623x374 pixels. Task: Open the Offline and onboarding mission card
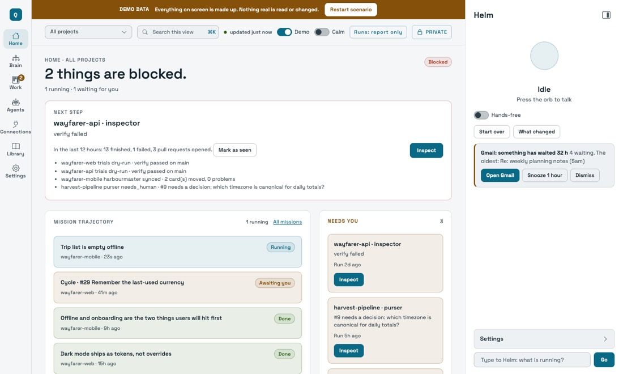click(x=178, y=323)
